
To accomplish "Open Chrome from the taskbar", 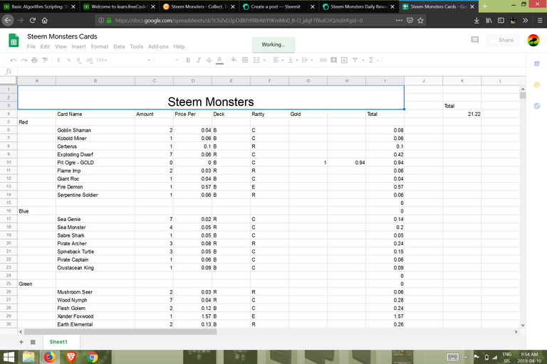I will tap(93, 357).
